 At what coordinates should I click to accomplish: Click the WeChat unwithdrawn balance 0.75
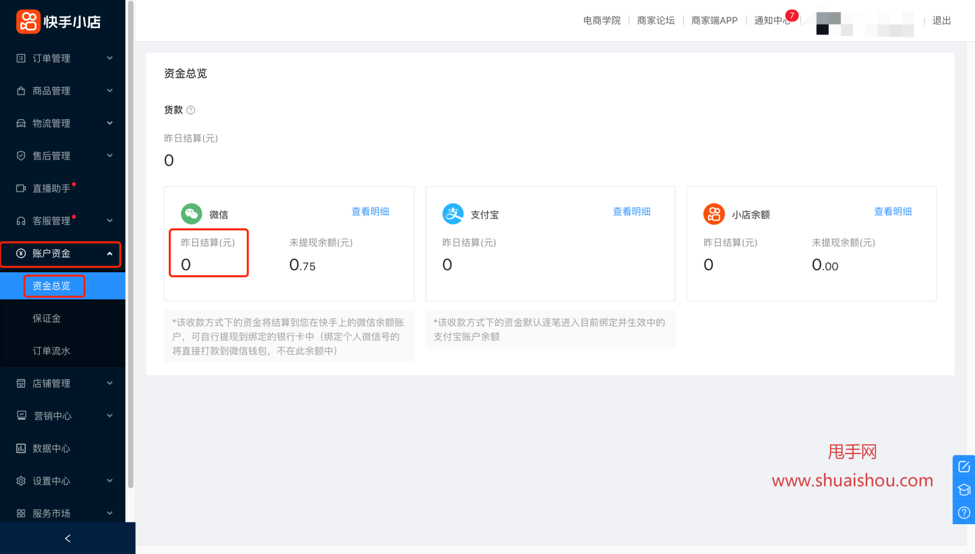pos(302,265)
